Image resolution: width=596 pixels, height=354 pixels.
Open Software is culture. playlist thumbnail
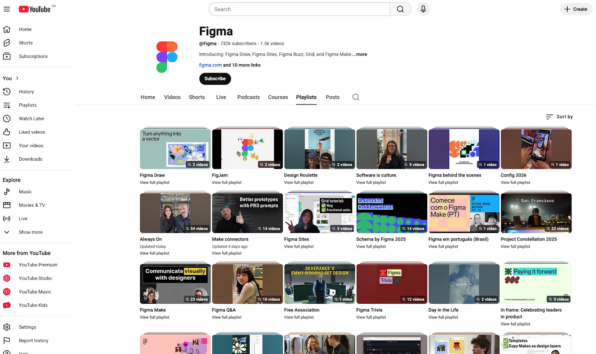pyautogui.click(x=392, y=149)
